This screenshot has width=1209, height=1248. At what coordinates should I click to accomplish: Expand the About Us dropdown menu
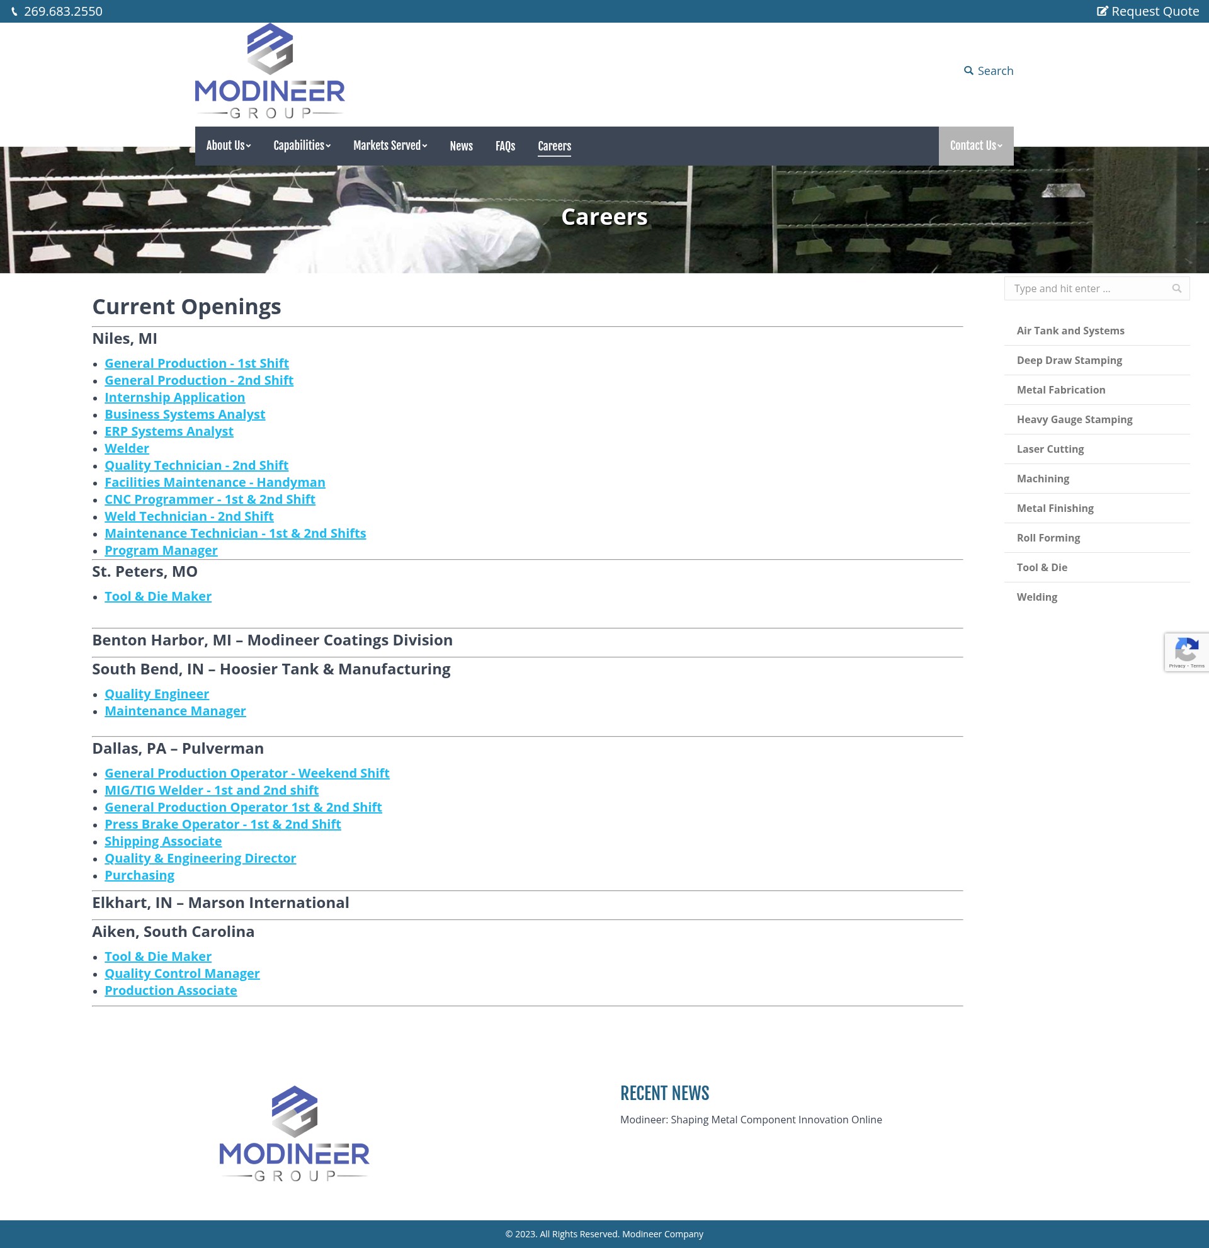(x=229, y=146)
